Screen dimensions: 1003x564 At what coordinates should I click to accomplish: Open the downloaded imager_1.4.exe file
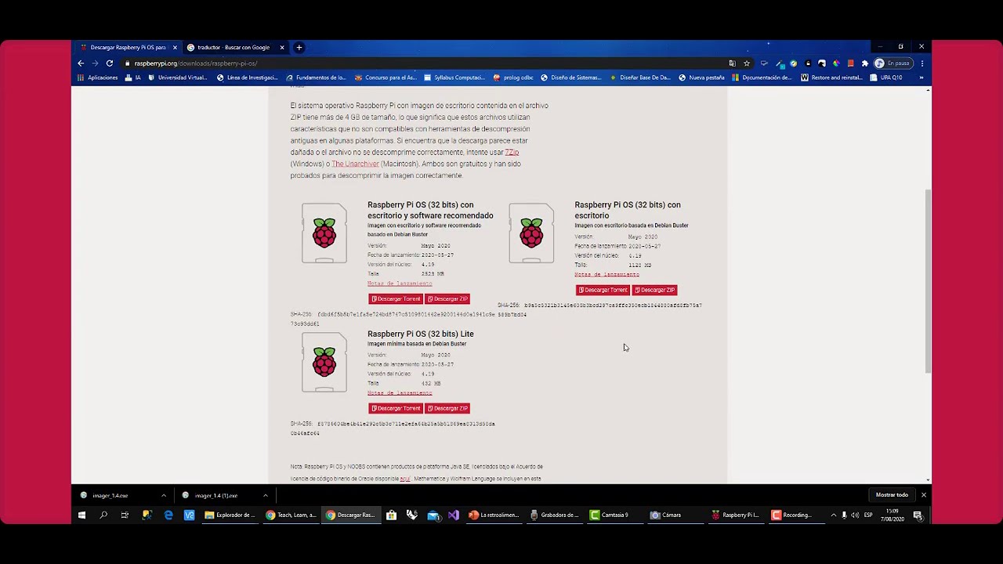110,495
